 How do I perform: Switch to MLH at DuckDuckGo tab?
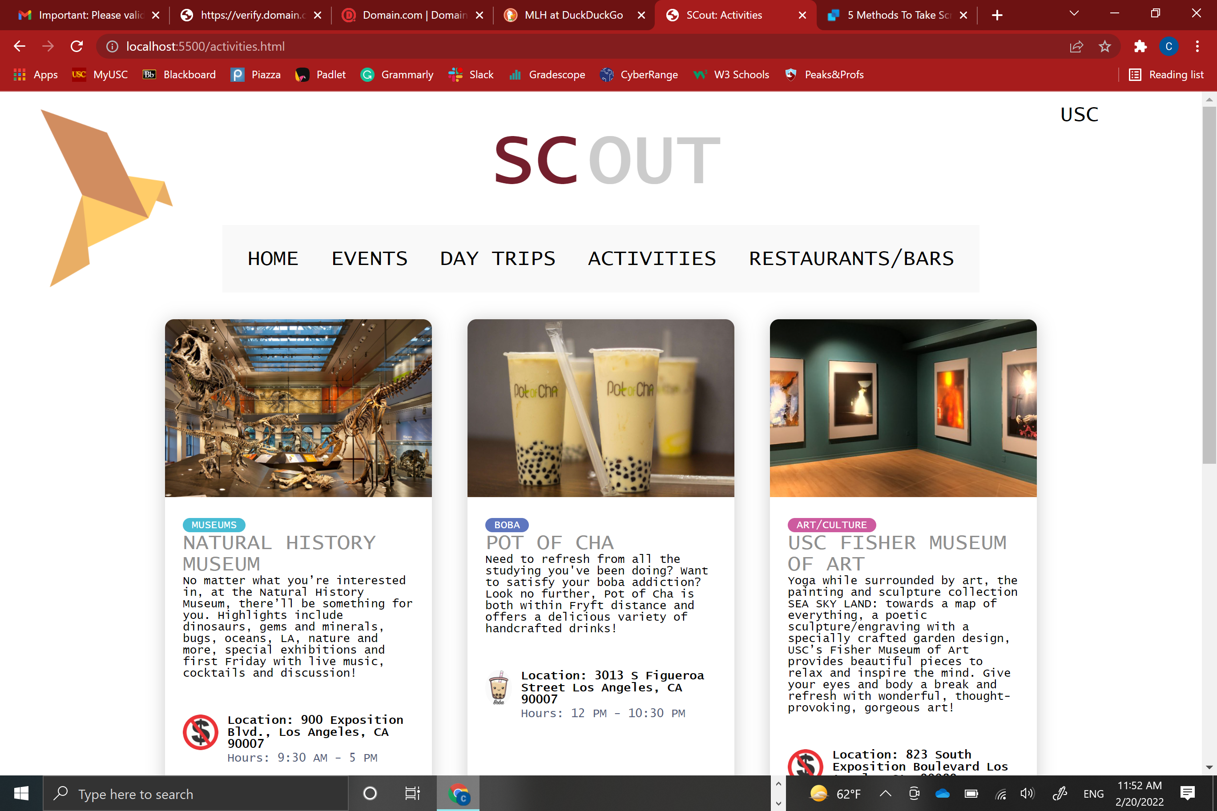573,15
